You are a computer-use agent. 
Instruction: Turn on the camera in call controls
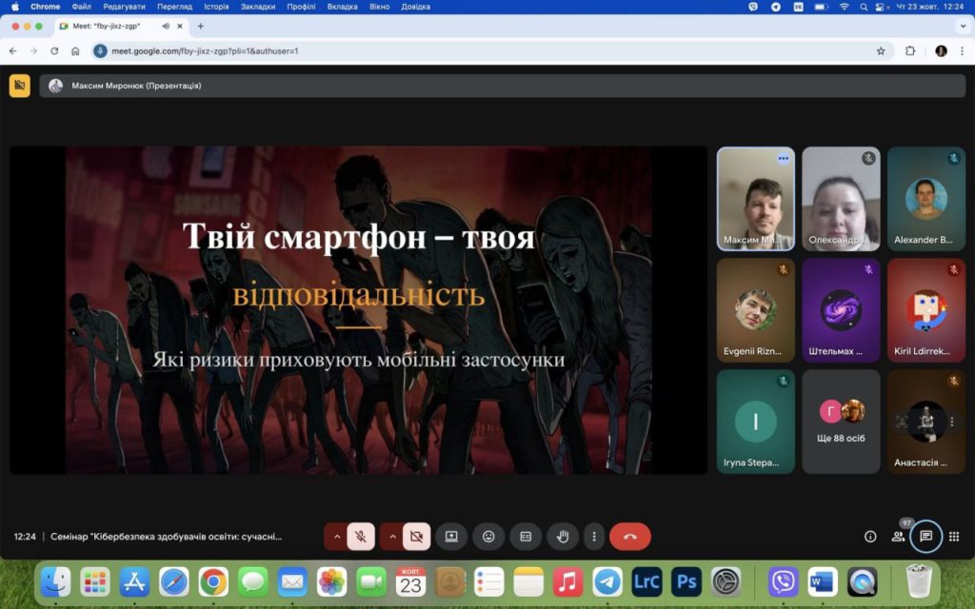(x=416, y=537)
